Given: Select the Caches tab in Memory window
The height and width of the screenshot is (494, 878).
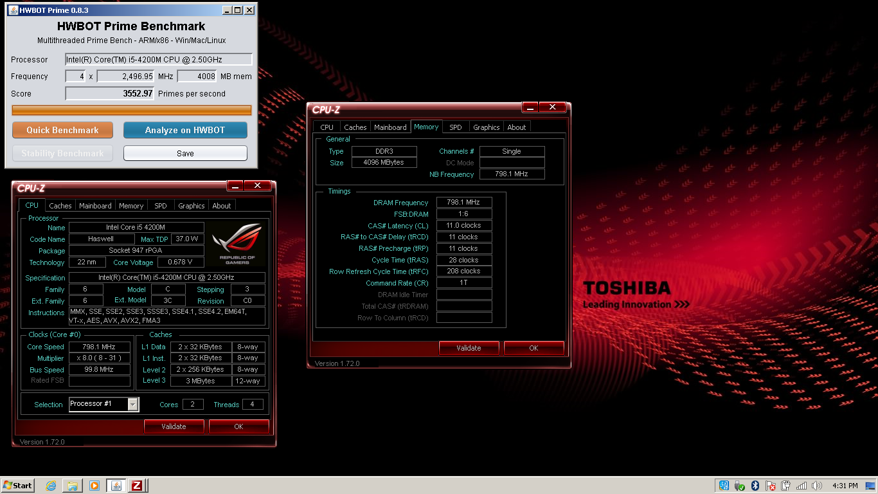Looking at the screenshot, I should coord(355,127).
